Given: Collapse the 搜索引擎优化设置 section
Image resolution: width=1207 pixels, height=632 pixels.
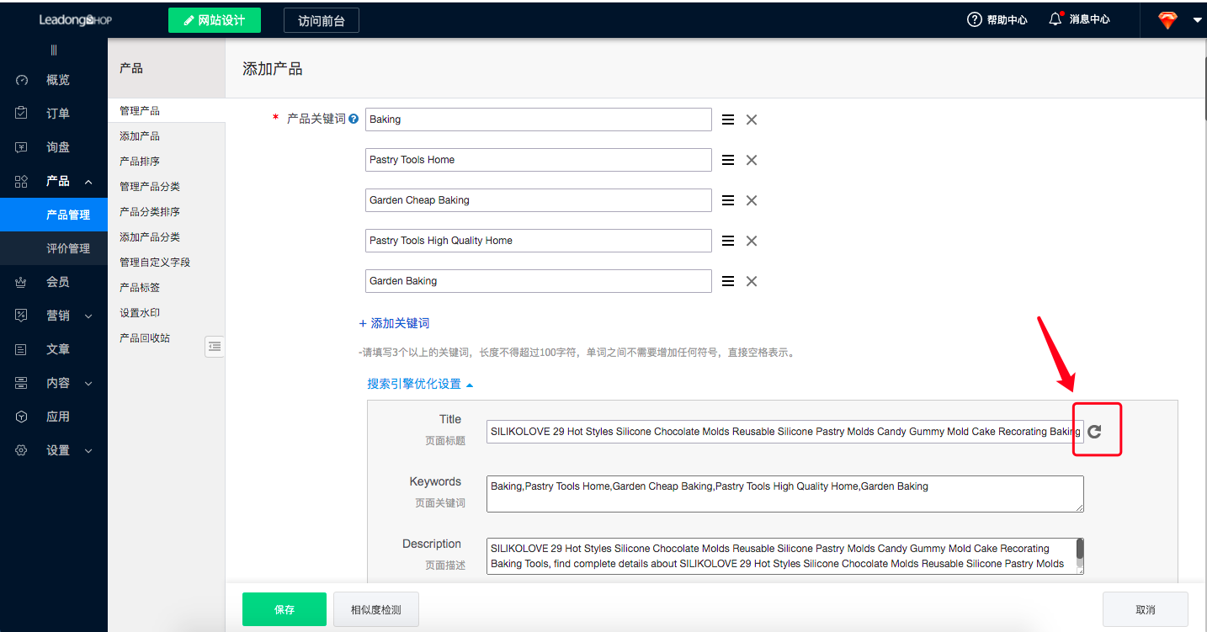Looking at the screenshot, I should 420,384.
